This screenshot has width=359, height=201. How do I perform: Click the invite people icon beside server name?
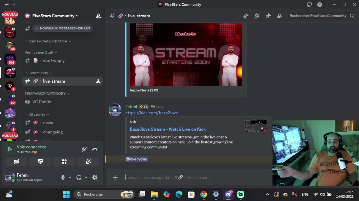[x=98, y=16]
